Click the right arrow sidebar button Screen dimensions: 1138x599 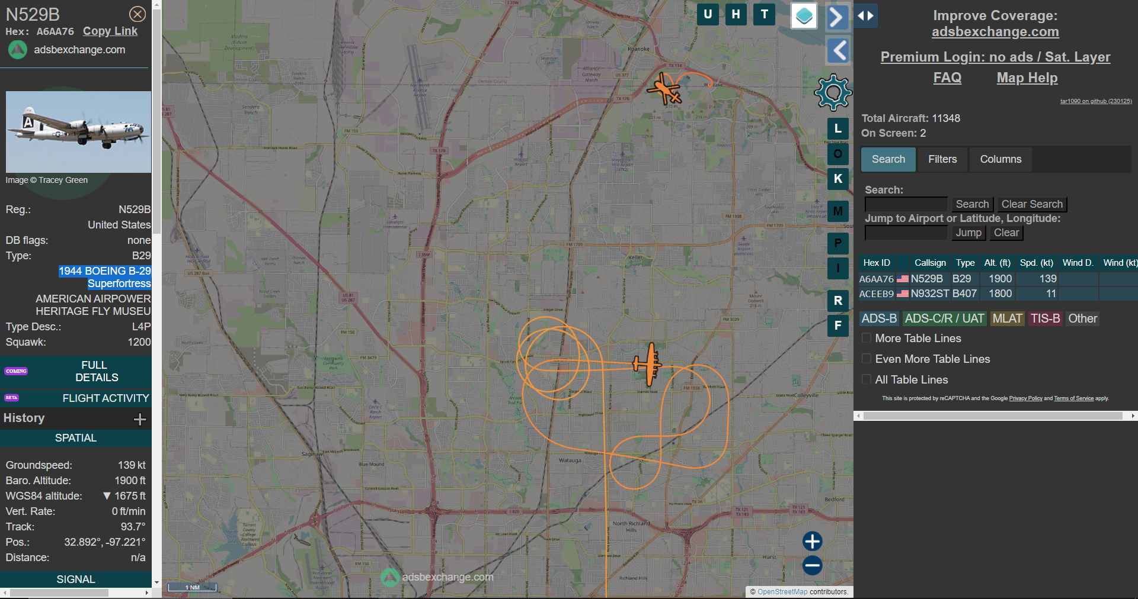pos(837,17)
